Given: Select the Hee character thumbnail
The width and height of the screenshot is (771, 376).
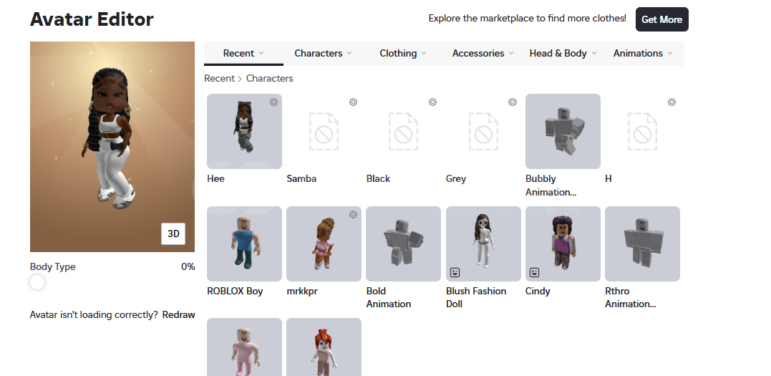Looking at the screenshot, I should tap(244, 131).
